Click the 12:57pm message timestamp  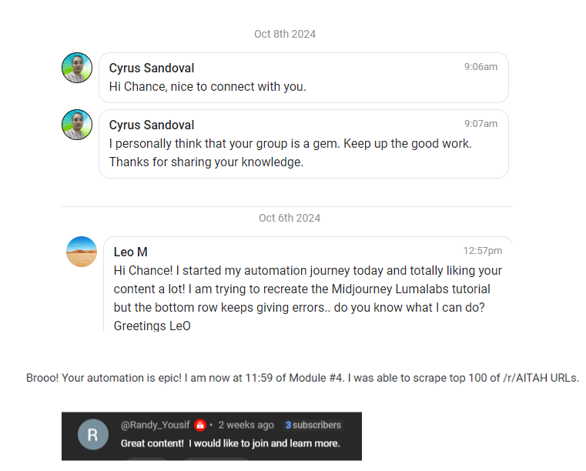tap(482, 251)
